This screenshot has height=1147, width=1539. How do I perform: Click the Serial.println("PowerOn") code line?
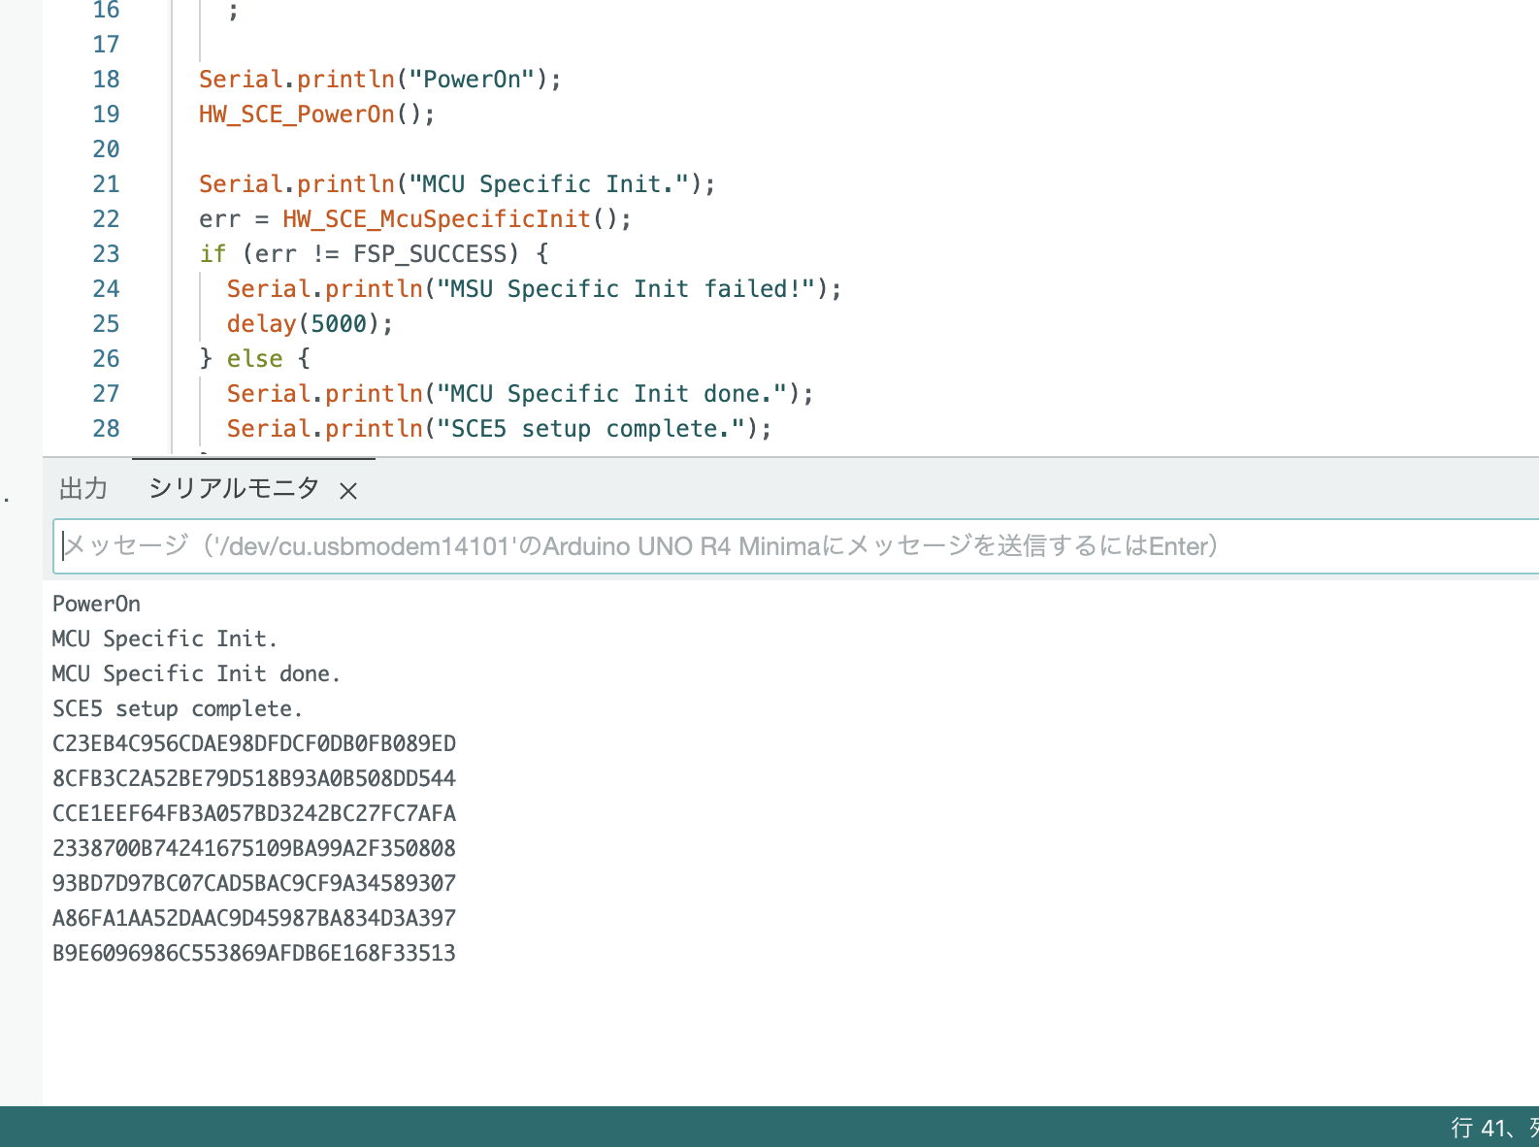[x=380, y=80]
